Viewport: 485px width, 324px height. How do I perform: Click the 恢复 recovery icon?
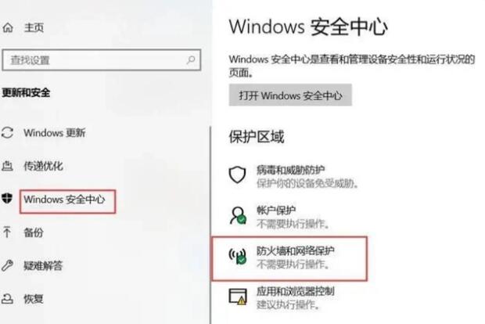(x=7, y=299)
